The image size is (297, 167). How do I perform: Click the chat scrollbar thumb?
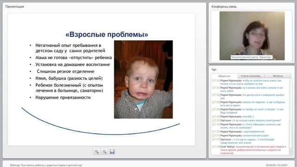point(291,135)
